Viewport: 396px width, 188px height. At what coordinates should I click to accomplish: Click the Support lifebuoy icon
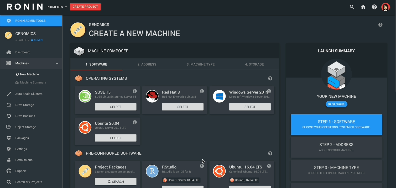(x=9, y=171)
